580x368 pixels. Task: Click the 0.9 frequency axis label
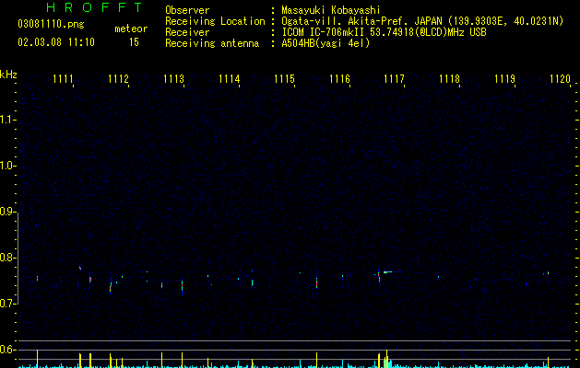click(x=7, y=212)
